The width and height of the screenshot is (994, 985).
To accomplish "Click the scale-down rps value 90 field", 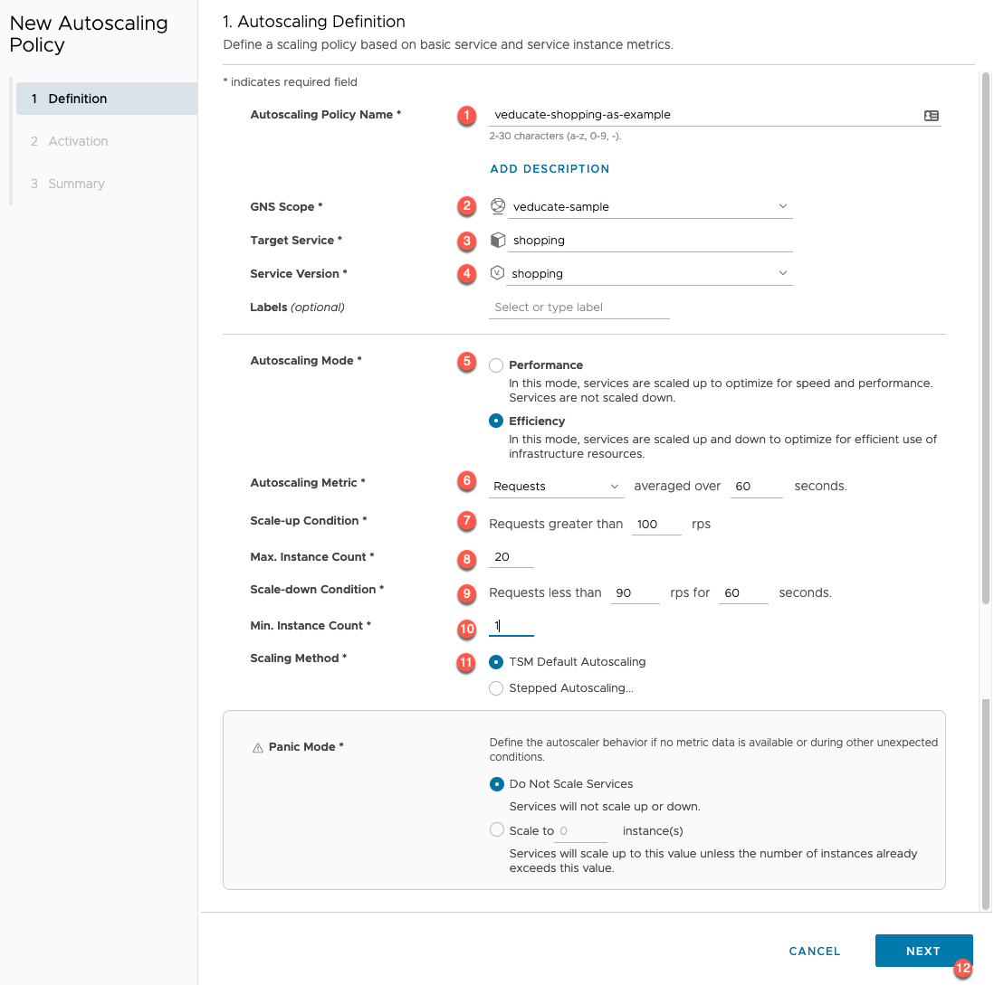I will point(636,593).
